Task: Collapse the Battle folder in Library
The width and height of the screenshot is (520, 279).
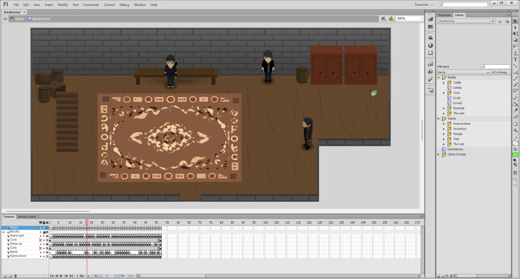Action: coord(439,77)
